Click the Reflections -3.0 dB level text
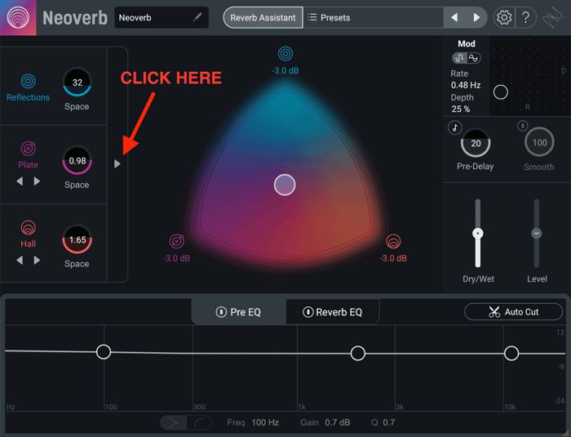571x437 pixels. 285,71
